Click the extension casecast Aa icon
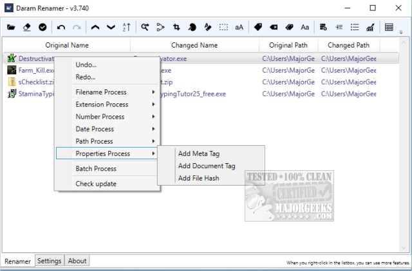Screen dimensions: 412x271 click(x=304, y=27)
